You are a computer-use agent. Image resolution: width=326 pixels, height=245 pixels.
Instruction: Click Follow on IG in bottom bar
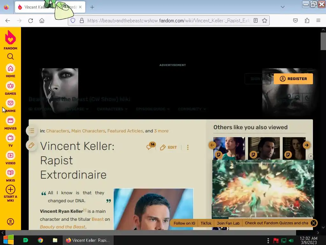[x=184, y=223]
